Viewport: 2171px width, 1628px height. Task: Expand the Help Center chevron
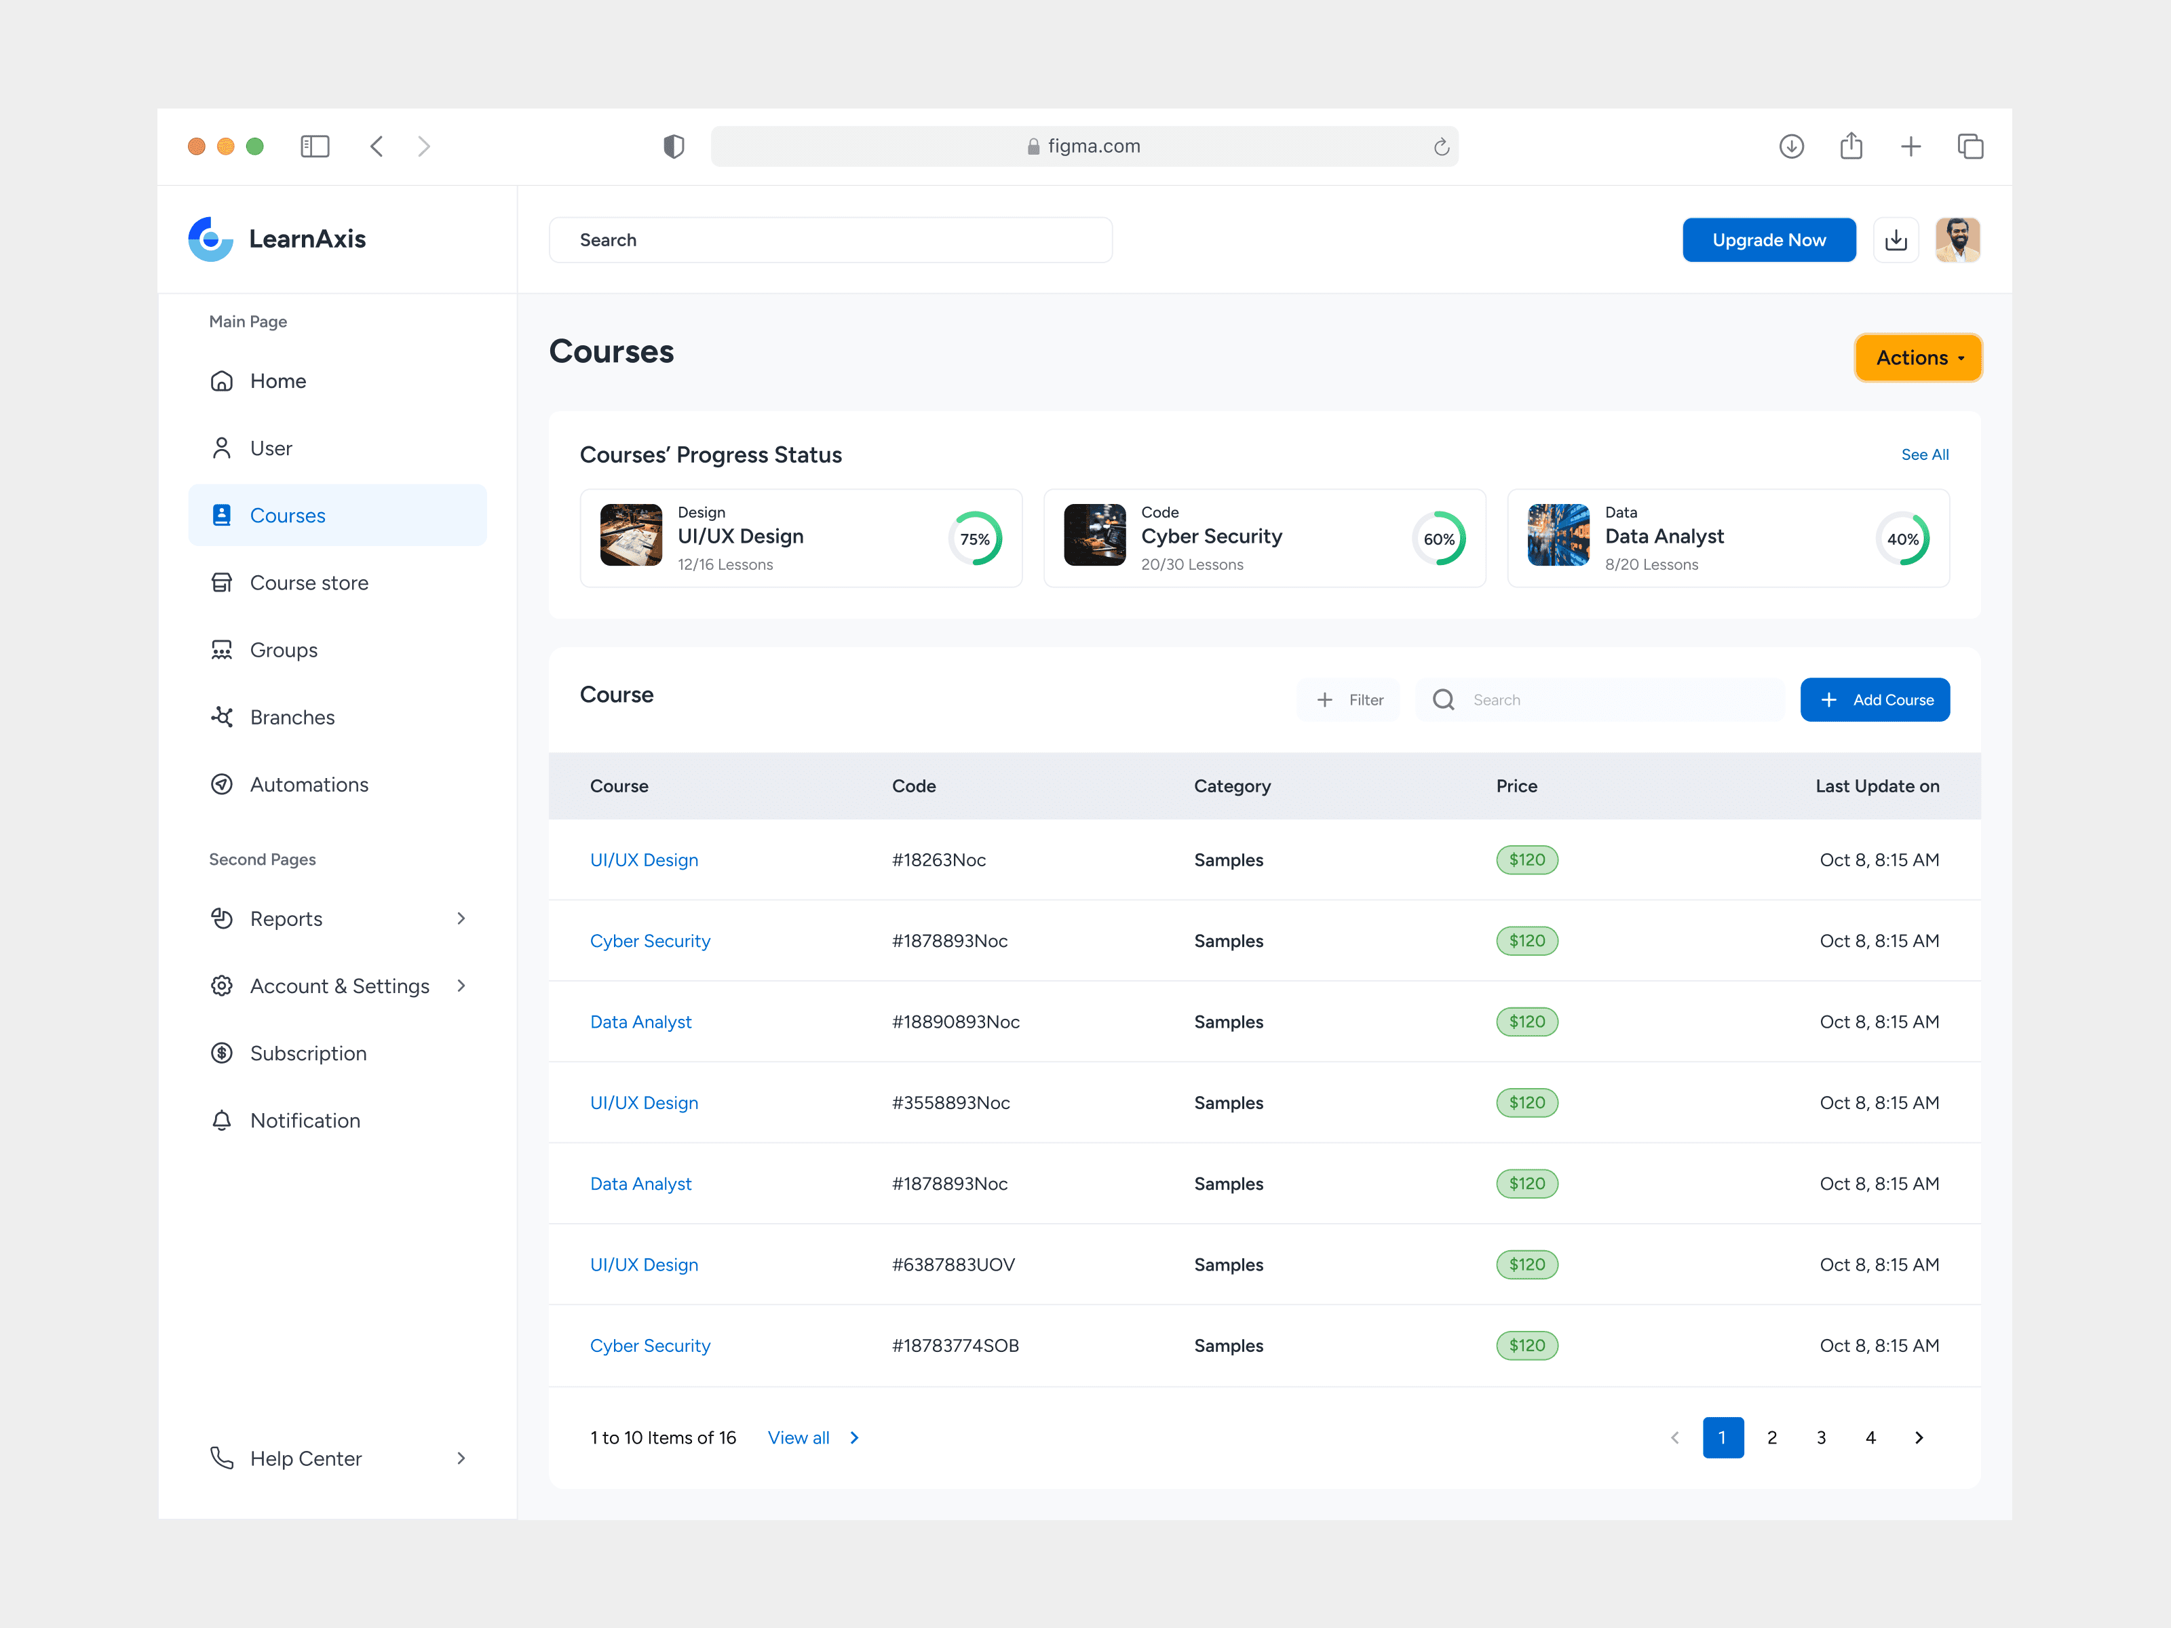point(461,1458)
